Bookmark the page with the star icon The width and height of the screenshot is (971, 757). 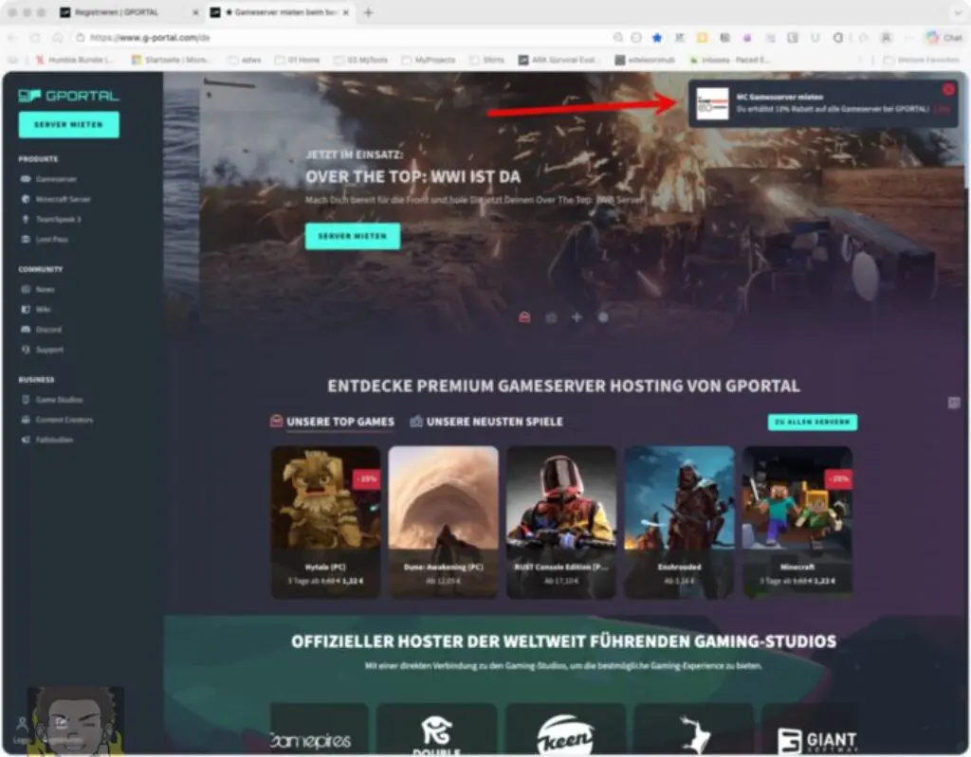click(657, 38)
